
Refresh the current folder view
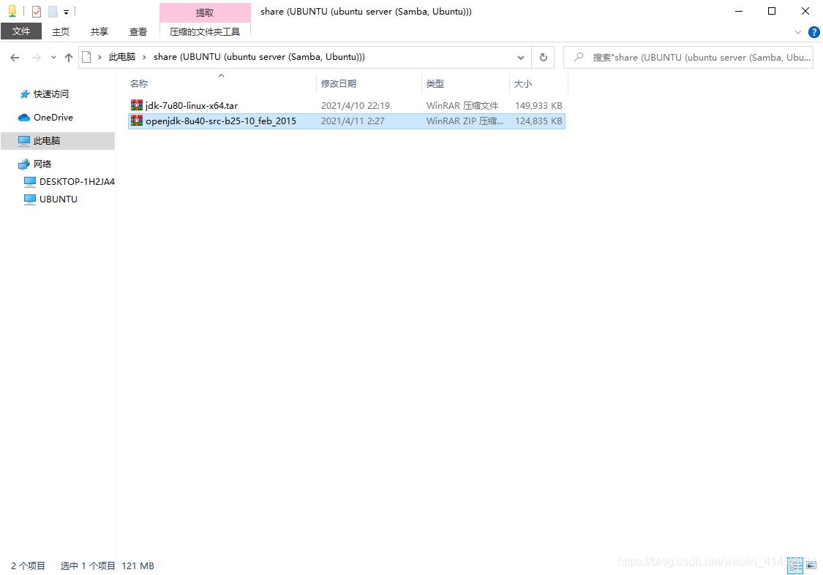pyautogui.click(x=543, y=57)
